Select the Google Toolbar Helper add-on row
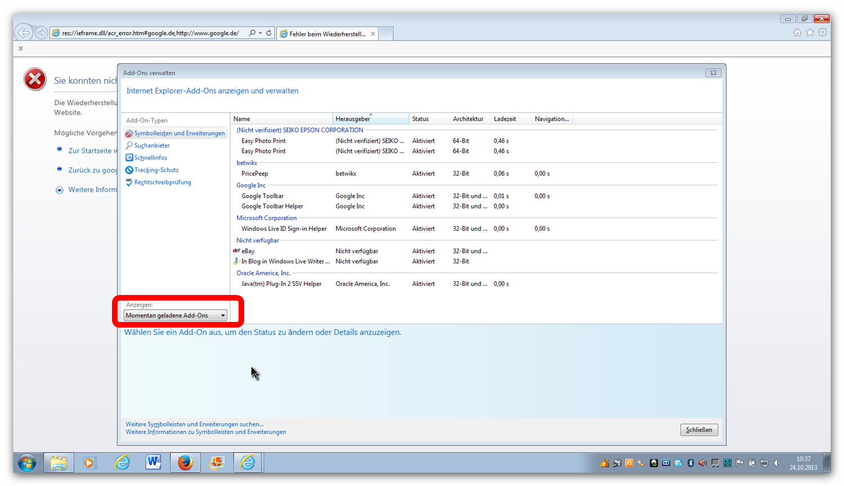844x486 pixels. [475, 206]
